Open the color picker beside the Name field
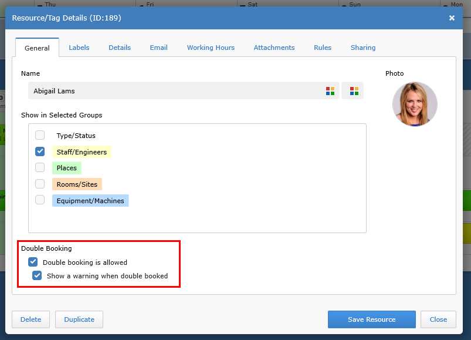Viewport: 471px width, 340px height. (330, 91)
